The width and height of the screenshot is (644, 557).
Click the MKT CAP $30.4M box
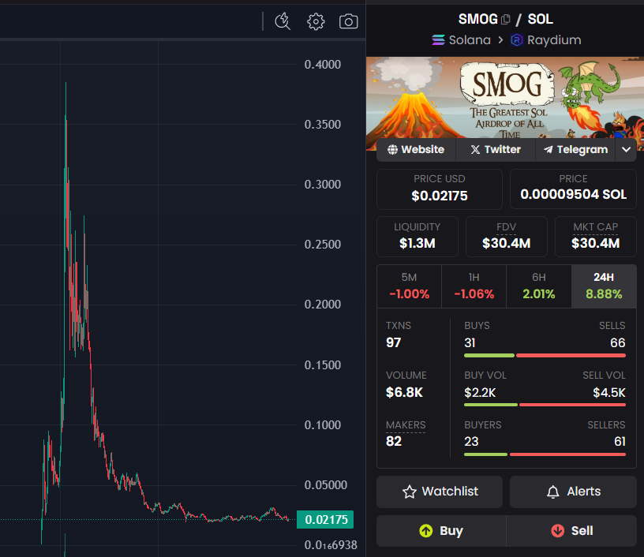click(596, 237)
